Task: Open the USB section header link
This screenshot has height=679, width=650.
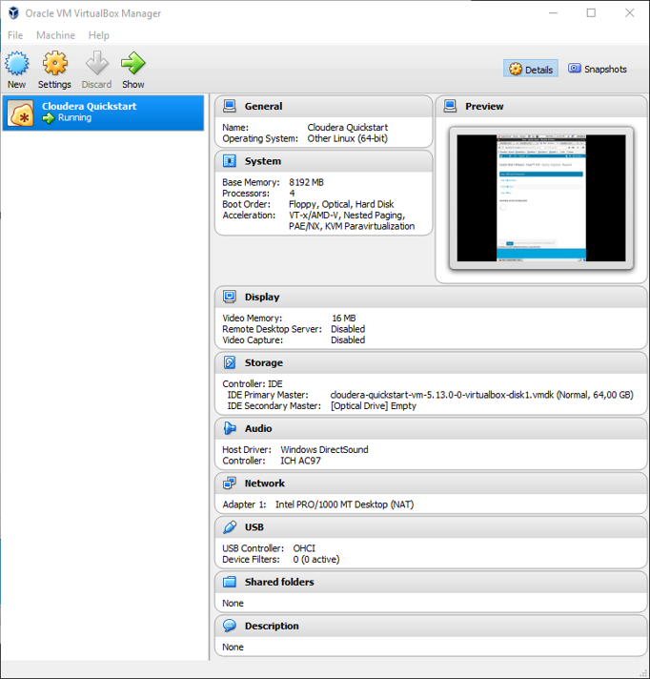Action: (x=254, y=527)
